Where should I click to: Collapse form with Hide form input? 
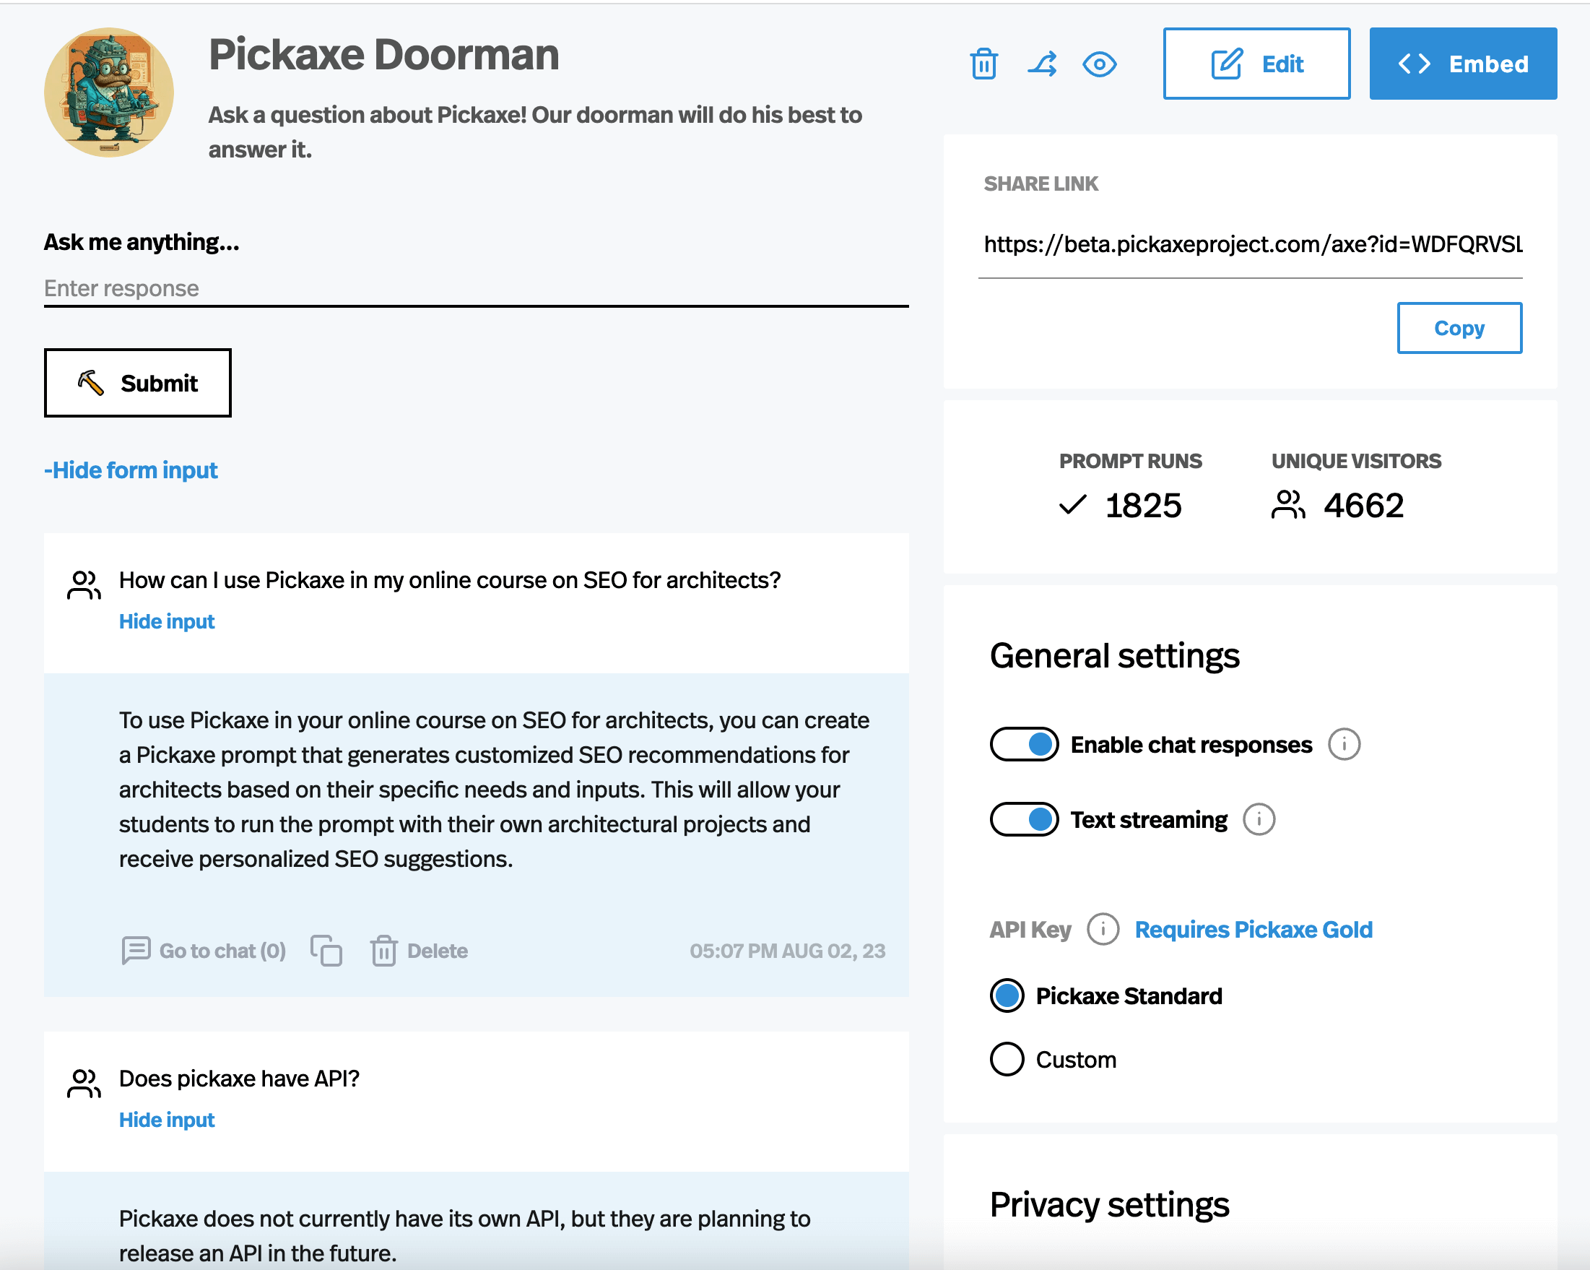(131, 470)
